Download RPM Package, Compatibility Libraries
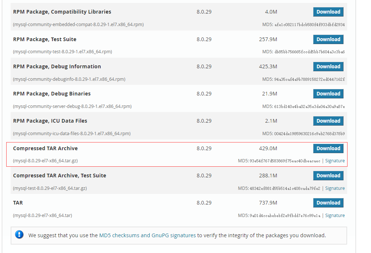The width and height of the screenshot is (371, 253). [328, 12]
